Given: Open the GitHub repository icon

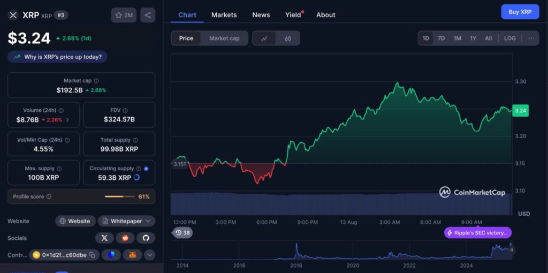Looking at the screenshot, I should pos(146,238).
